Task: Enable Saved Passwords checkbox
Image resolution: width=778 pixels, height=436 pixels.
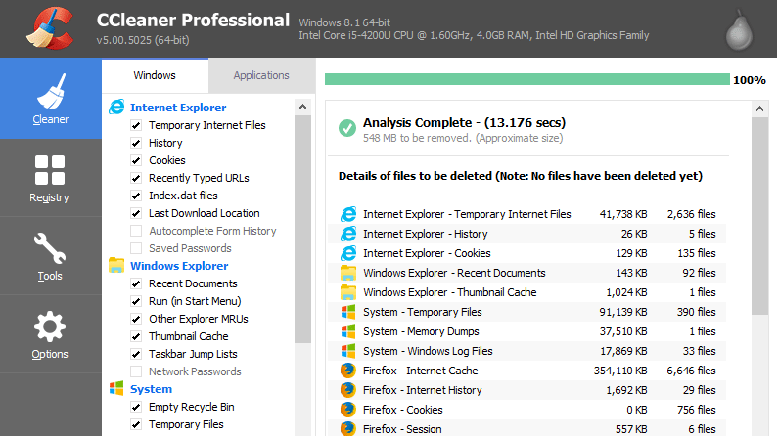Action: click(136, 248)
